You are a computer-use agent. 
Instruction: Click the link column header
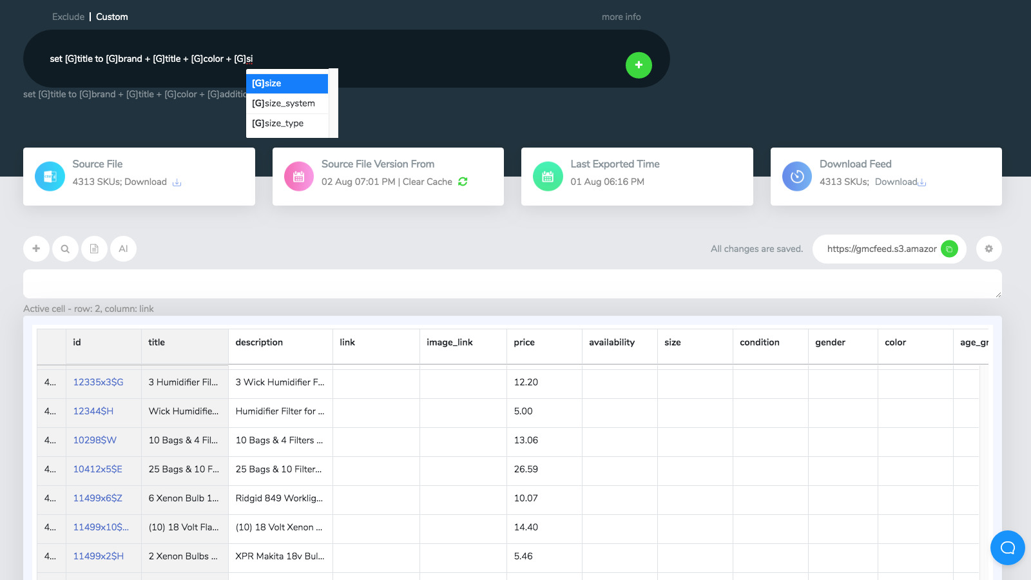(x=376, y=347)
